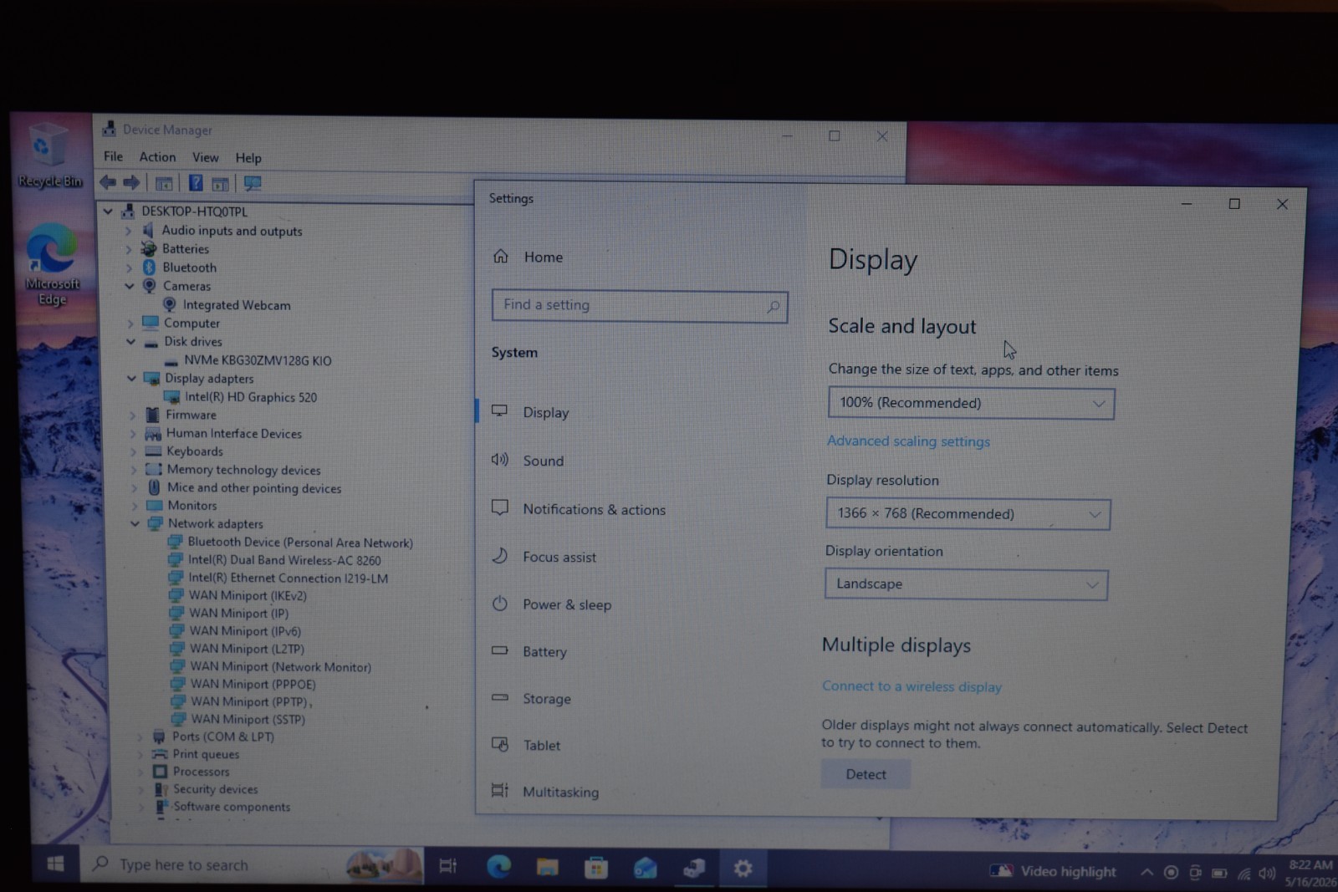Screen dimensions: 1338x892
Task: Open the scaling 100% (Recommended) dropdown
Action: [x=971, y=403]
